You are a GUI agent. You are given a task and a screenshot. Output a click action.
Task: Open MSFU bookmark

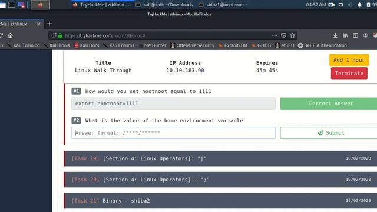[x=285, y=45]
